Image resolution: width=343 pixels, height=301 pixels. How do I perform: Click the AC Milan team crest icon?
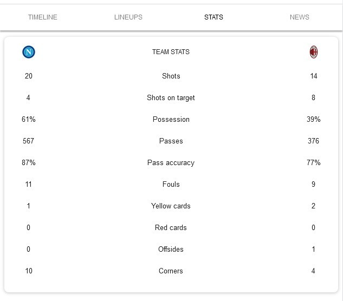(313, 52)
